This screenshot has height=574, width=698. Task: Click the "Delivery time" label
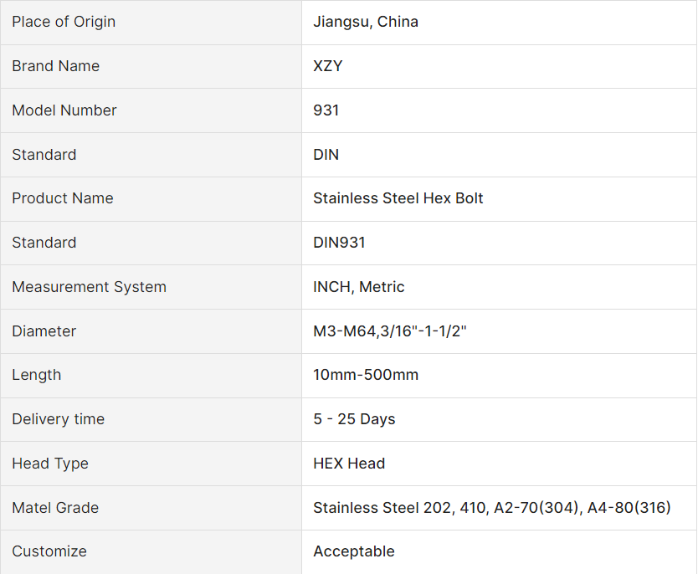click(58, 419)
